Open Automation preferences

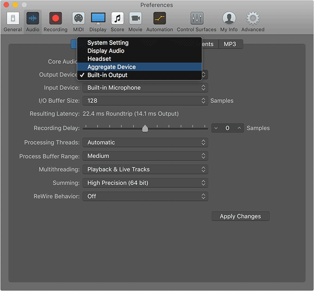[159, 22]
